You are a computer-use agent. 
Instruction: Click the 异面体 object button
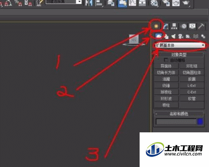pos(166,66)
